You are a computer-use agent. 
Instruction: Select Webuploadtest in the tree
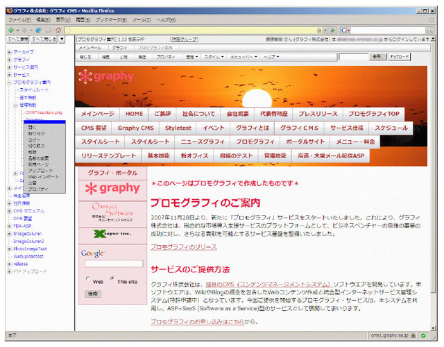[28, 257]
